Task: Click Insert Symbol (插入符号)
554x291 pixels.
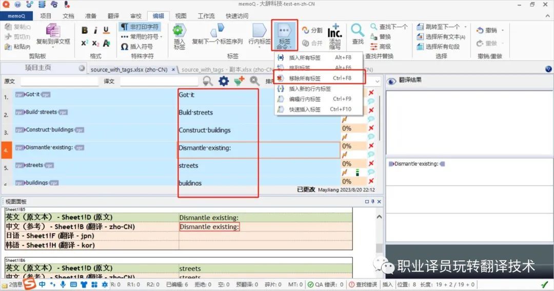Action: (137, 47)
